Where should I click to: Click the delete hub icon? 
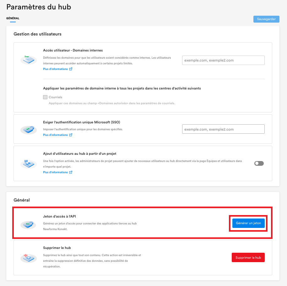[x=29, y=258]
